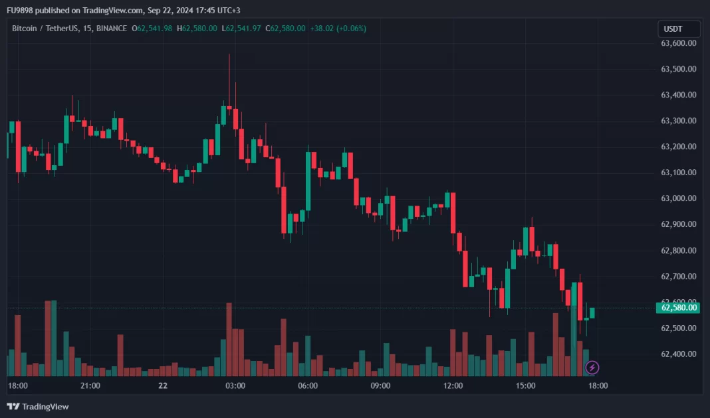Image resolution: width=710 pixels, height=418 pixels.
Task: Click the 62,400.00 price scale label
Action: [x=678, y=354]
